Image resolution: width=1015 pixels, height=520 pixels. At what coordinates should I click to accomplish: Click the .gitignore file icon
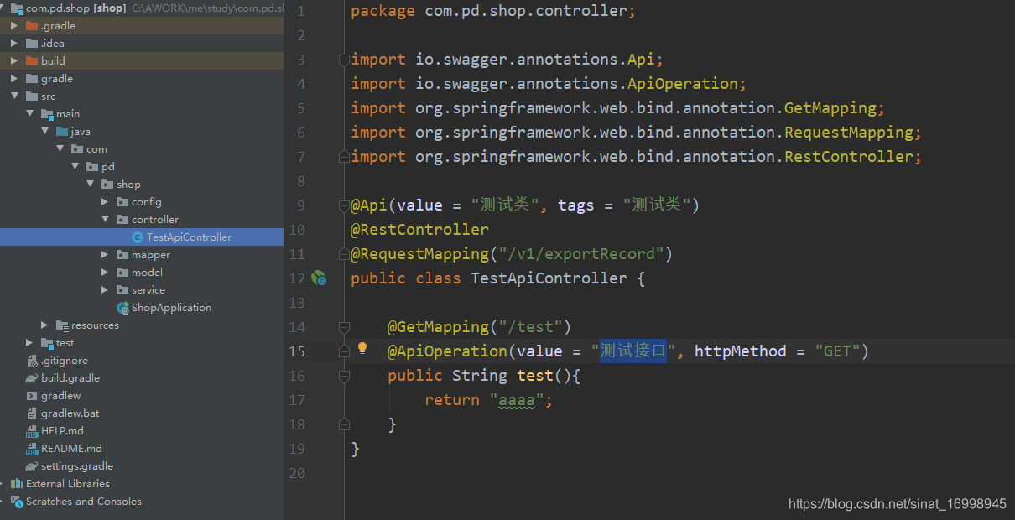(32, 361)
